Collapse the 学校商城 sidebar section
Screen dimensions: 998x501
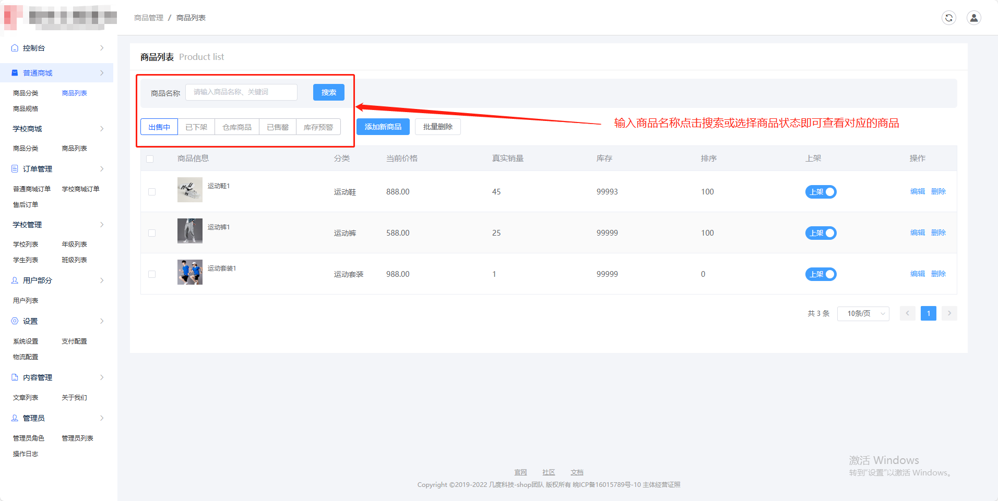click(x=102, y=129)
